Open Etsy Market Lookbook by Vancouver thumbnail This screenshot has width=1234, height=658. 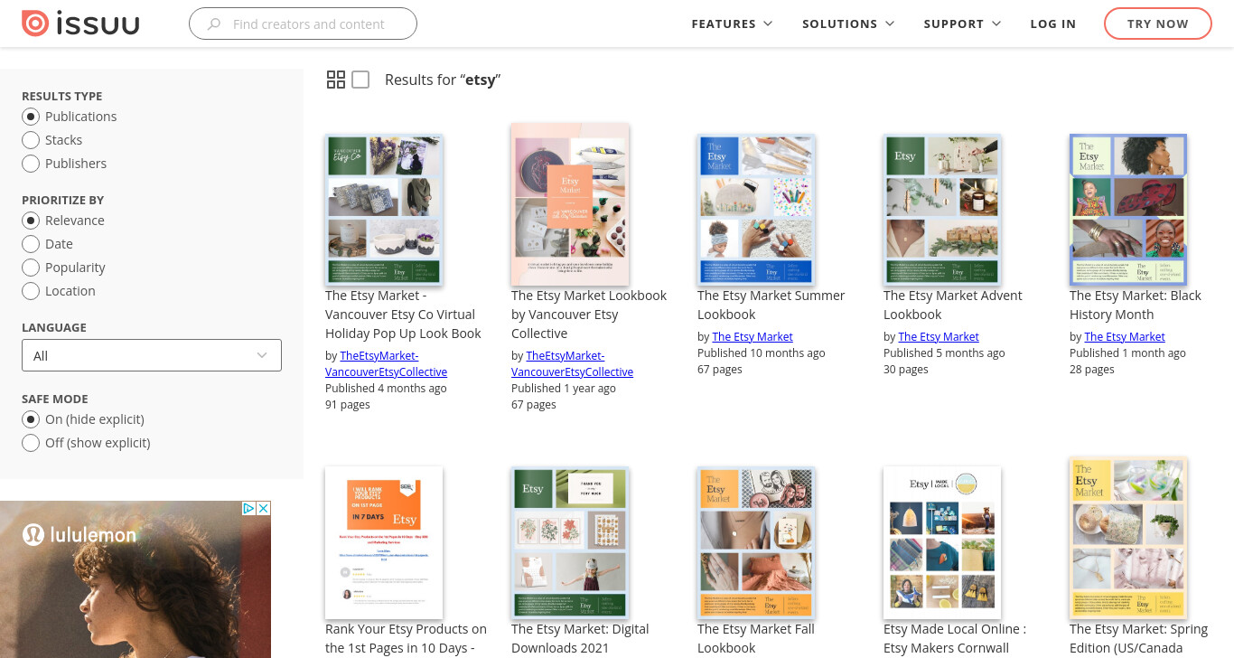coord(570,204)
